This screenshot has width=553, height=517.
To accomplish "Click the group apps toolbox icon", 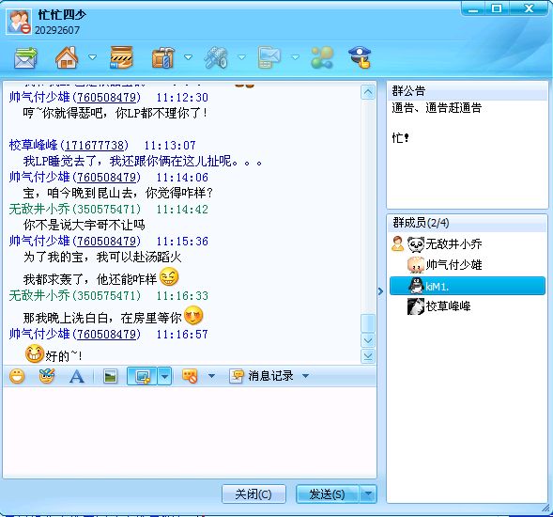I will point(163,57).
